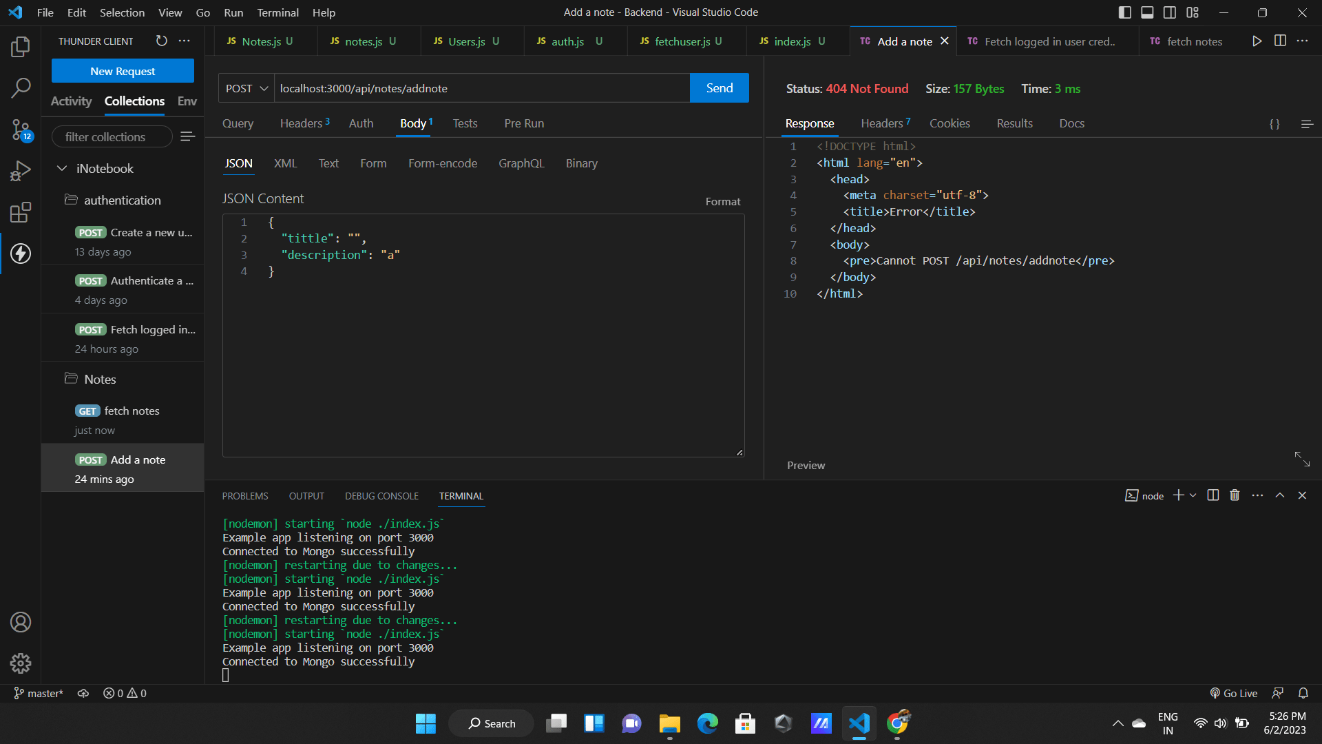1322x744 pixels.
Task: Refresh Thunder Client panel
Action: [x=161, y=41]
